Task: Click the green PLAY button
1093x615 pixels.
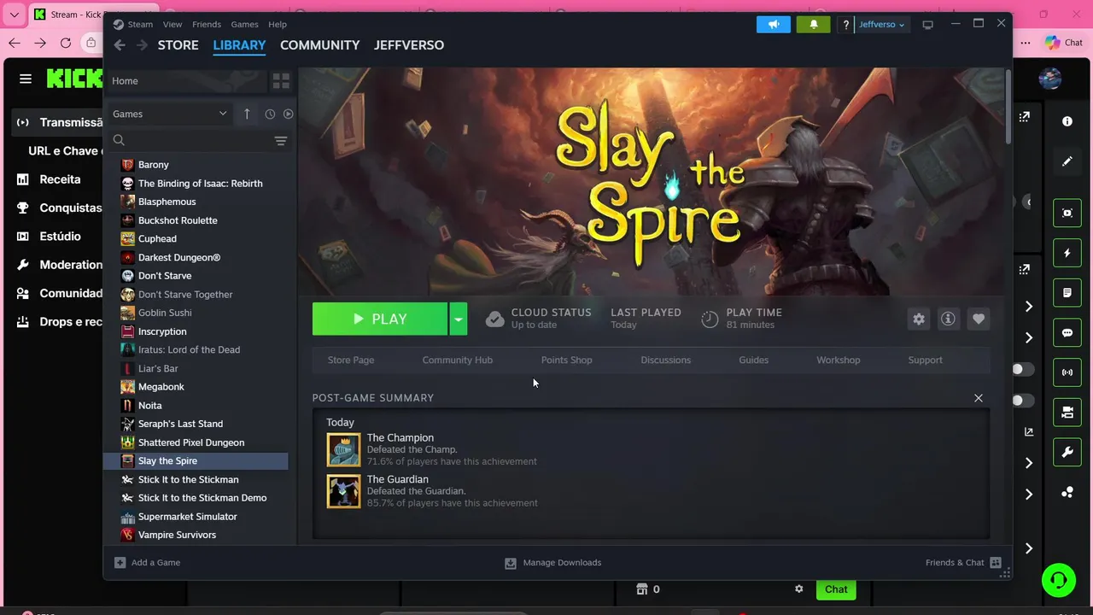Action: 380,319
